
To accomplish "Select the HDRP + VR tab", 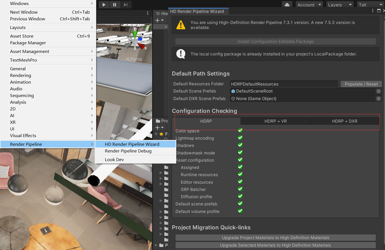I will tap(275, 121).
